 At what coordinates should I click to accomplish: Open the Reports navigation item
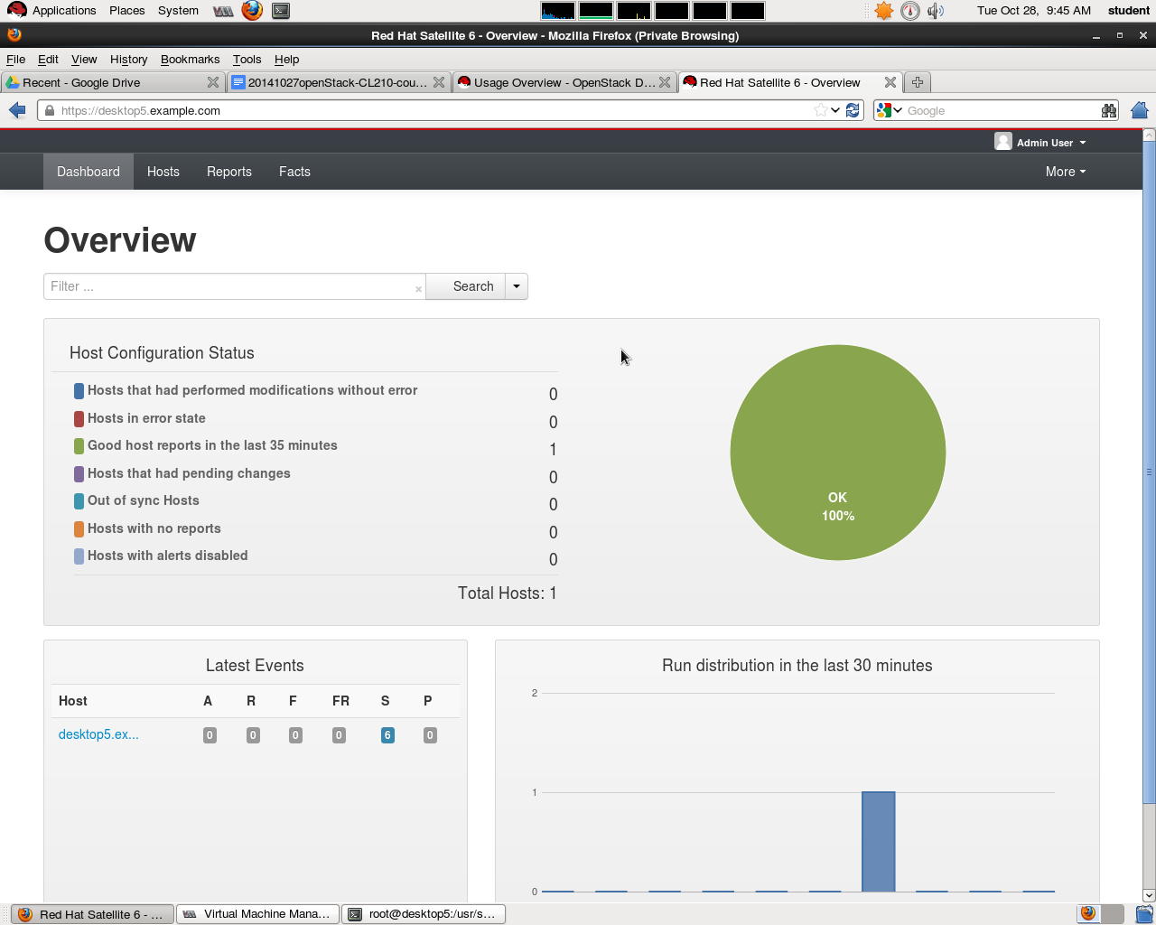tap(229, 172)
